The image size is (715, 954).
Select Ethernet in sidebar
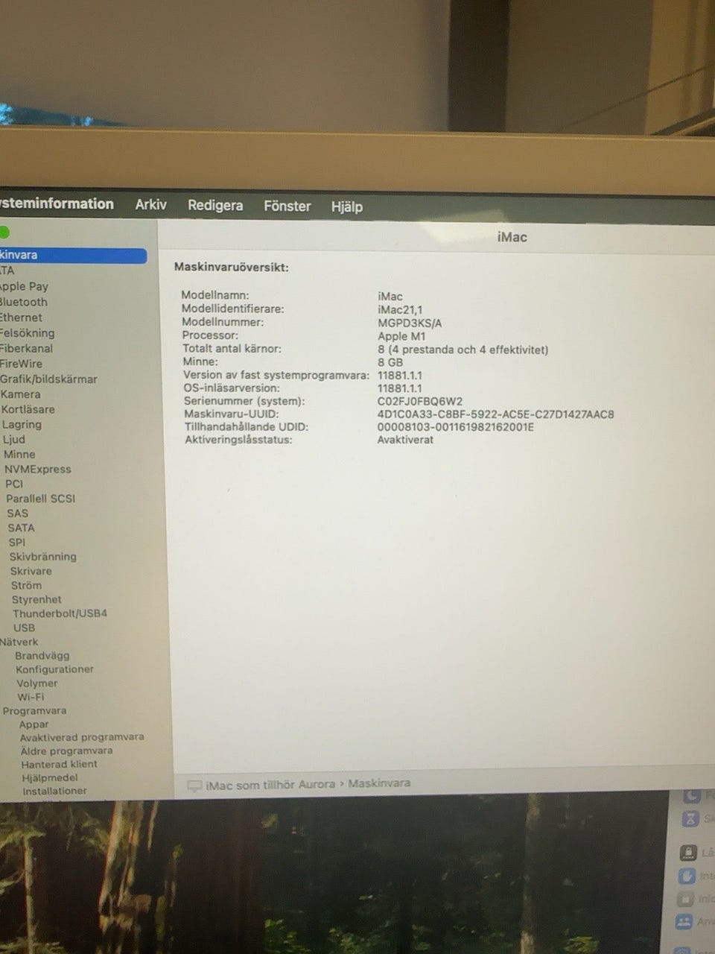pyautogui.click(x=21, y=318)
